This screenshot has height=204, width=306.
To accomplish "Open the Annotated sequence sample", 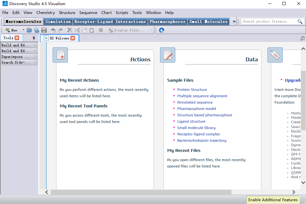I will [x=195, y=102].
